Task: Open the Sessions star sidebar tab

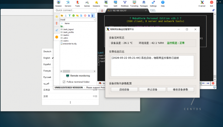Action: [x=57, y=17]
